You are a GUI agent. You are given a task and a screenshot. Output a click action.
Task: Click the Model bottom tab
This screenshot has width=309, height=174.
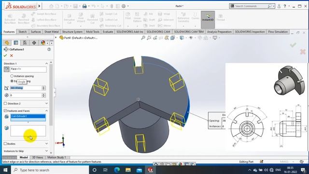click(x=24, y=157)
